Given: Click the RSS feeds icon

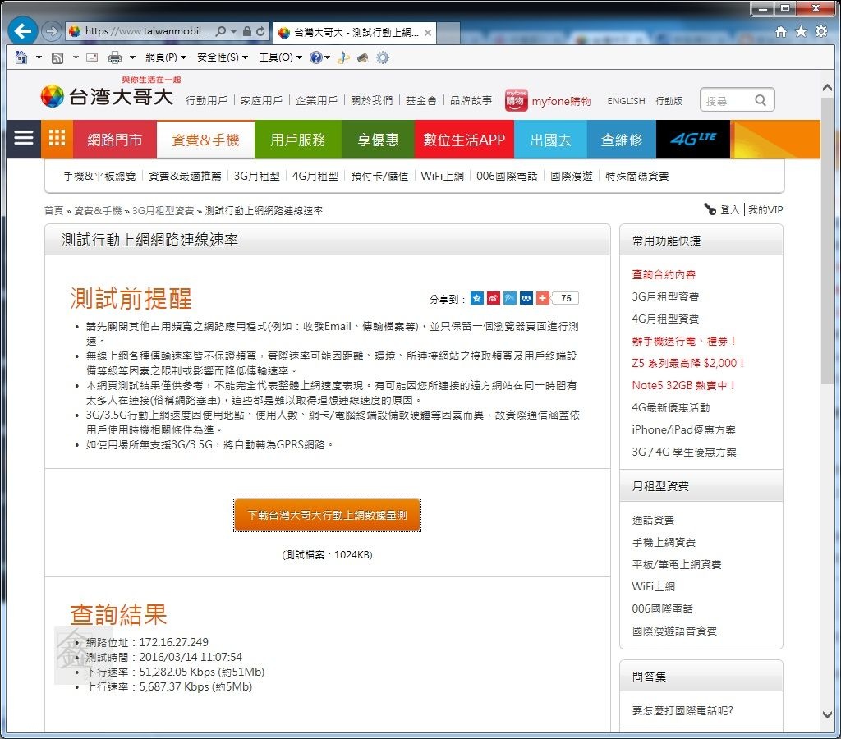Looking at the screenshot, I should click(x=57, y=57).
